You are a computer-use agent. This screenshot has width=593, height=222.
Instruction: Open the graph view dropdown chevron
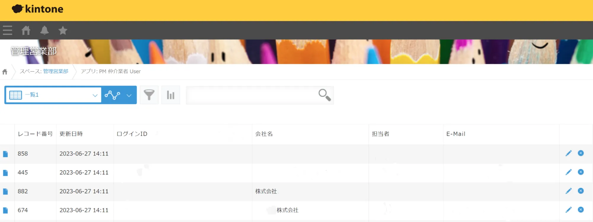(129, 95)
